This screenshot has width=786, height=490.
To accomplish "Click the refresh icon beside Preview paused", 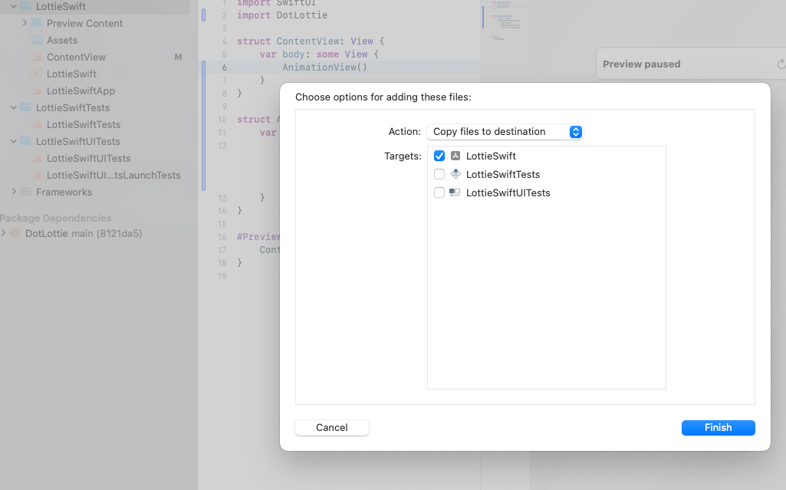I will pyautogui.click(x=781, y=64).
